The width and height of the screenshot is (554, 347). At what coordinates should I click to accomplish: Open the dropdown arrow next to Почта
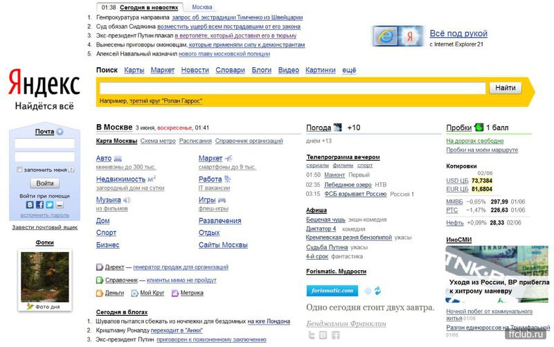point(60,132)
